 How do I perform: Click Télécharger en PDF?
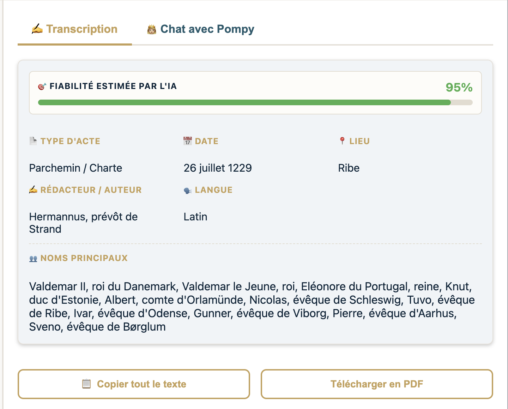click(376, 384)
